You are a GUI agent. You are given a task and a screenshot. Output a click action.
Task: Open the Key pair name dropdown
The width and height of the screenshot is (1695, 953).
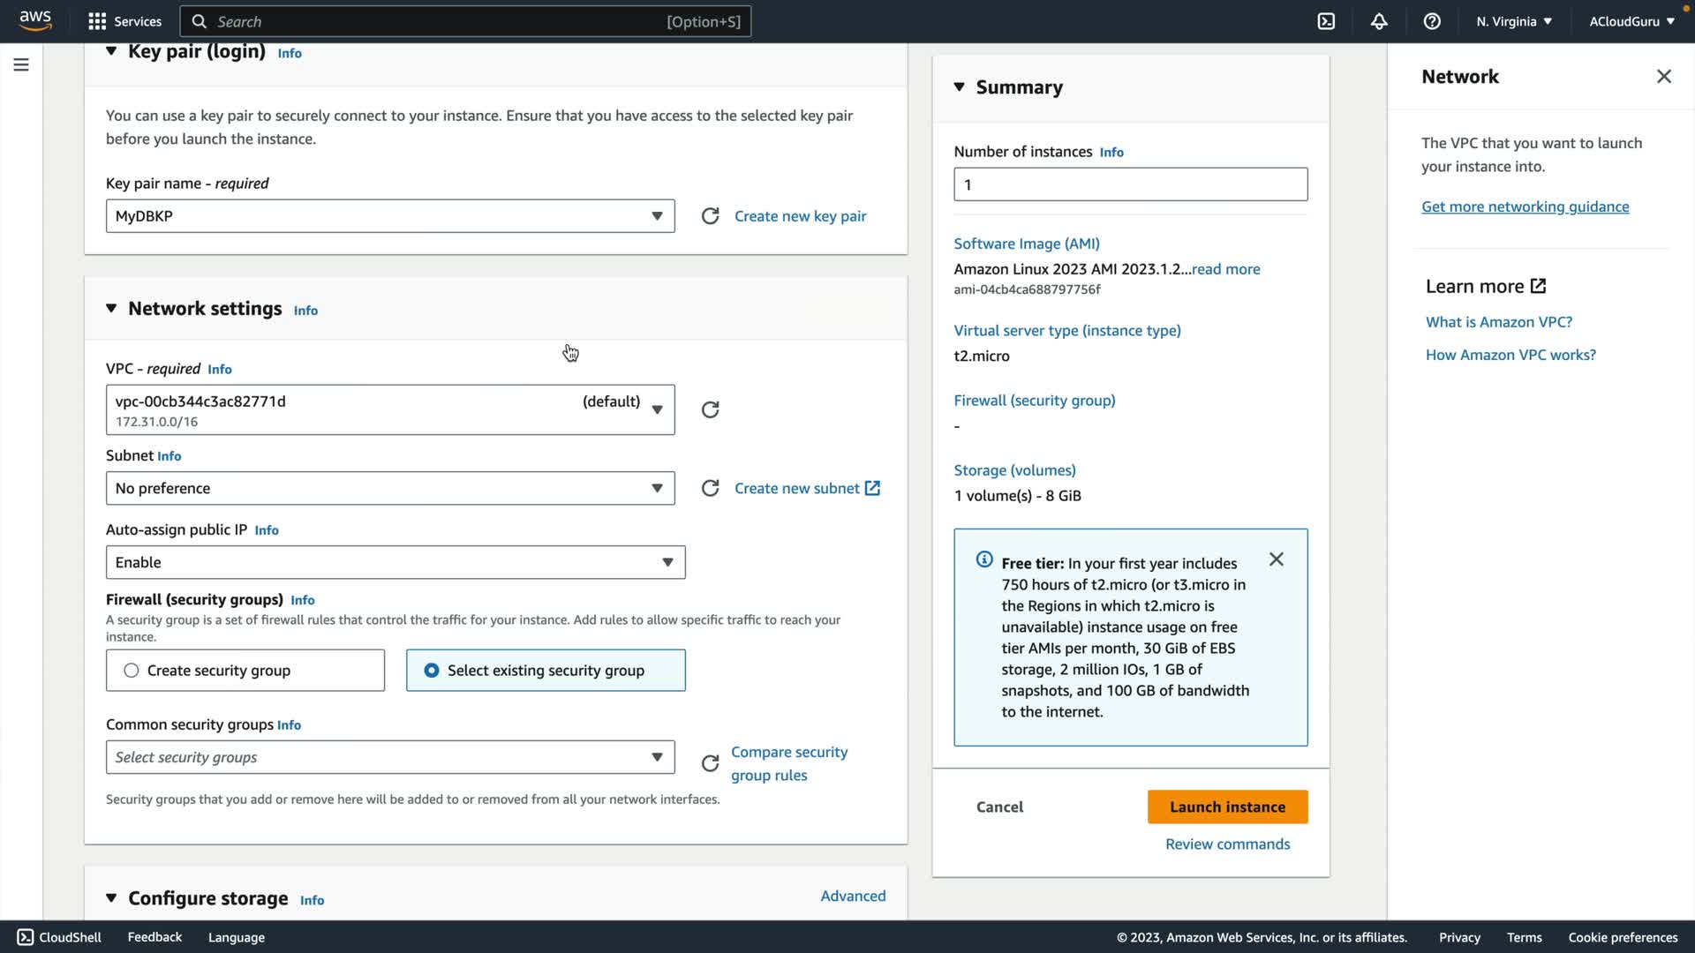pyautogui.click(x=390, y=216)
